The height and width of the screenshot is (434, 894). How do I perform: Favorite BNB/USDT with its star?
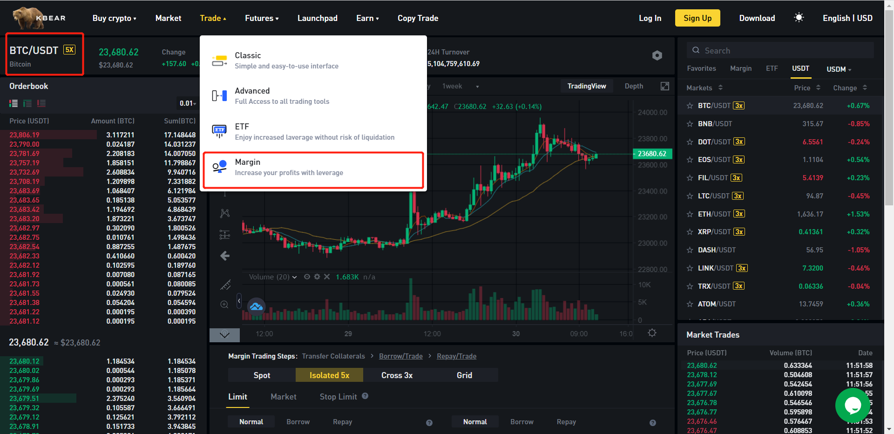(690, 124)
